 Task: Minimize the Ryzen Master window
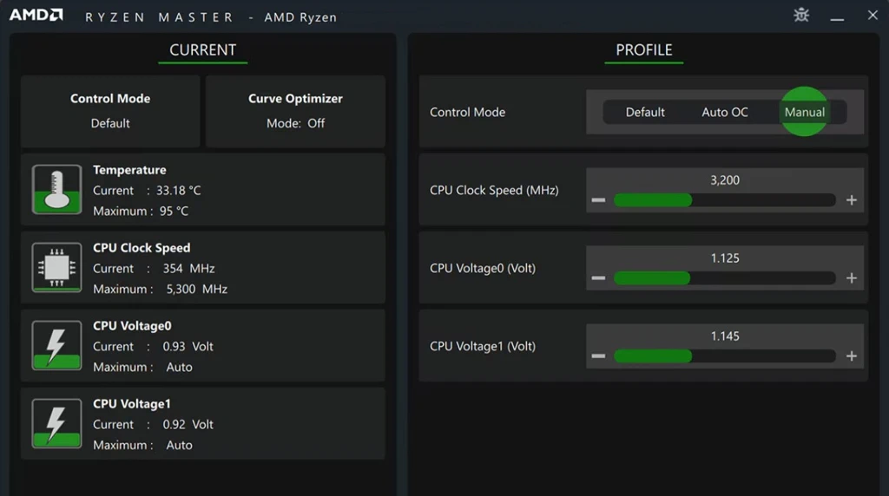pyautogui.click(x=837, y=19)
